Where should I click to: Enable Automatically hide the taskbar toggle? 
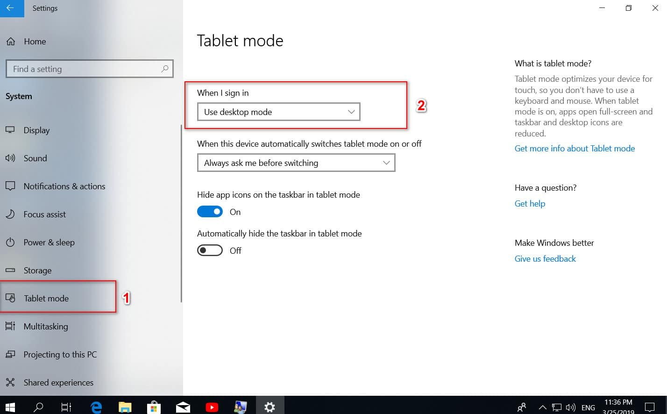[x=210, y=250]
